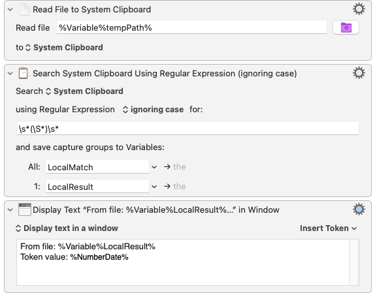Viewport: 377px width, 293px height.
Task: Collapse the Search System Clipboard action
Action: [x=10, y=74]
